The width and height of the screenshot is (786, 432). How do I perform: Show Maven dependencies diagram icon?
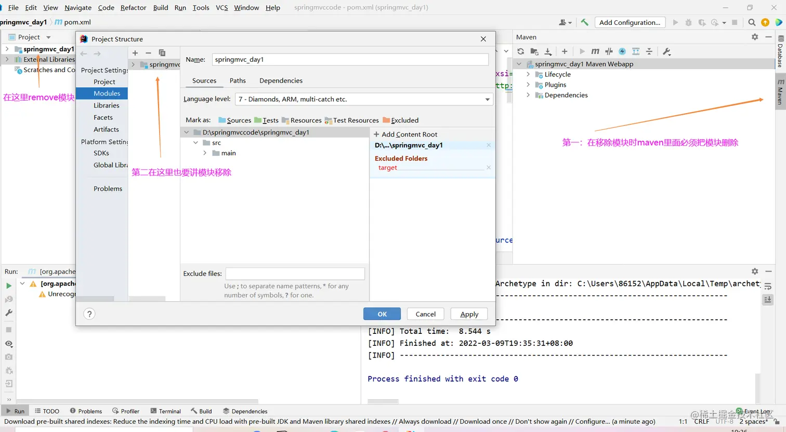(x=636, y=51)
